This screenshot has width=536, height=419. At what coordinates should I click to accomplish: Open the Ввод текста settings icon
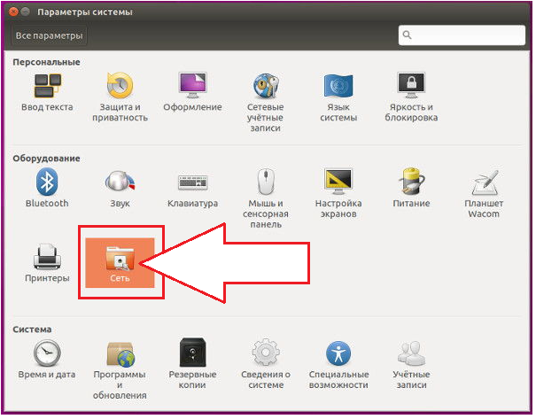tap(48, 86)
